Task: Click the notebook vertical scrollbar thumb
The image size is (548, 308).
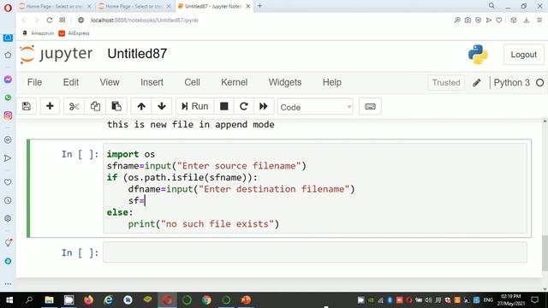Action: pyautogui.click(x=545, y=253)
